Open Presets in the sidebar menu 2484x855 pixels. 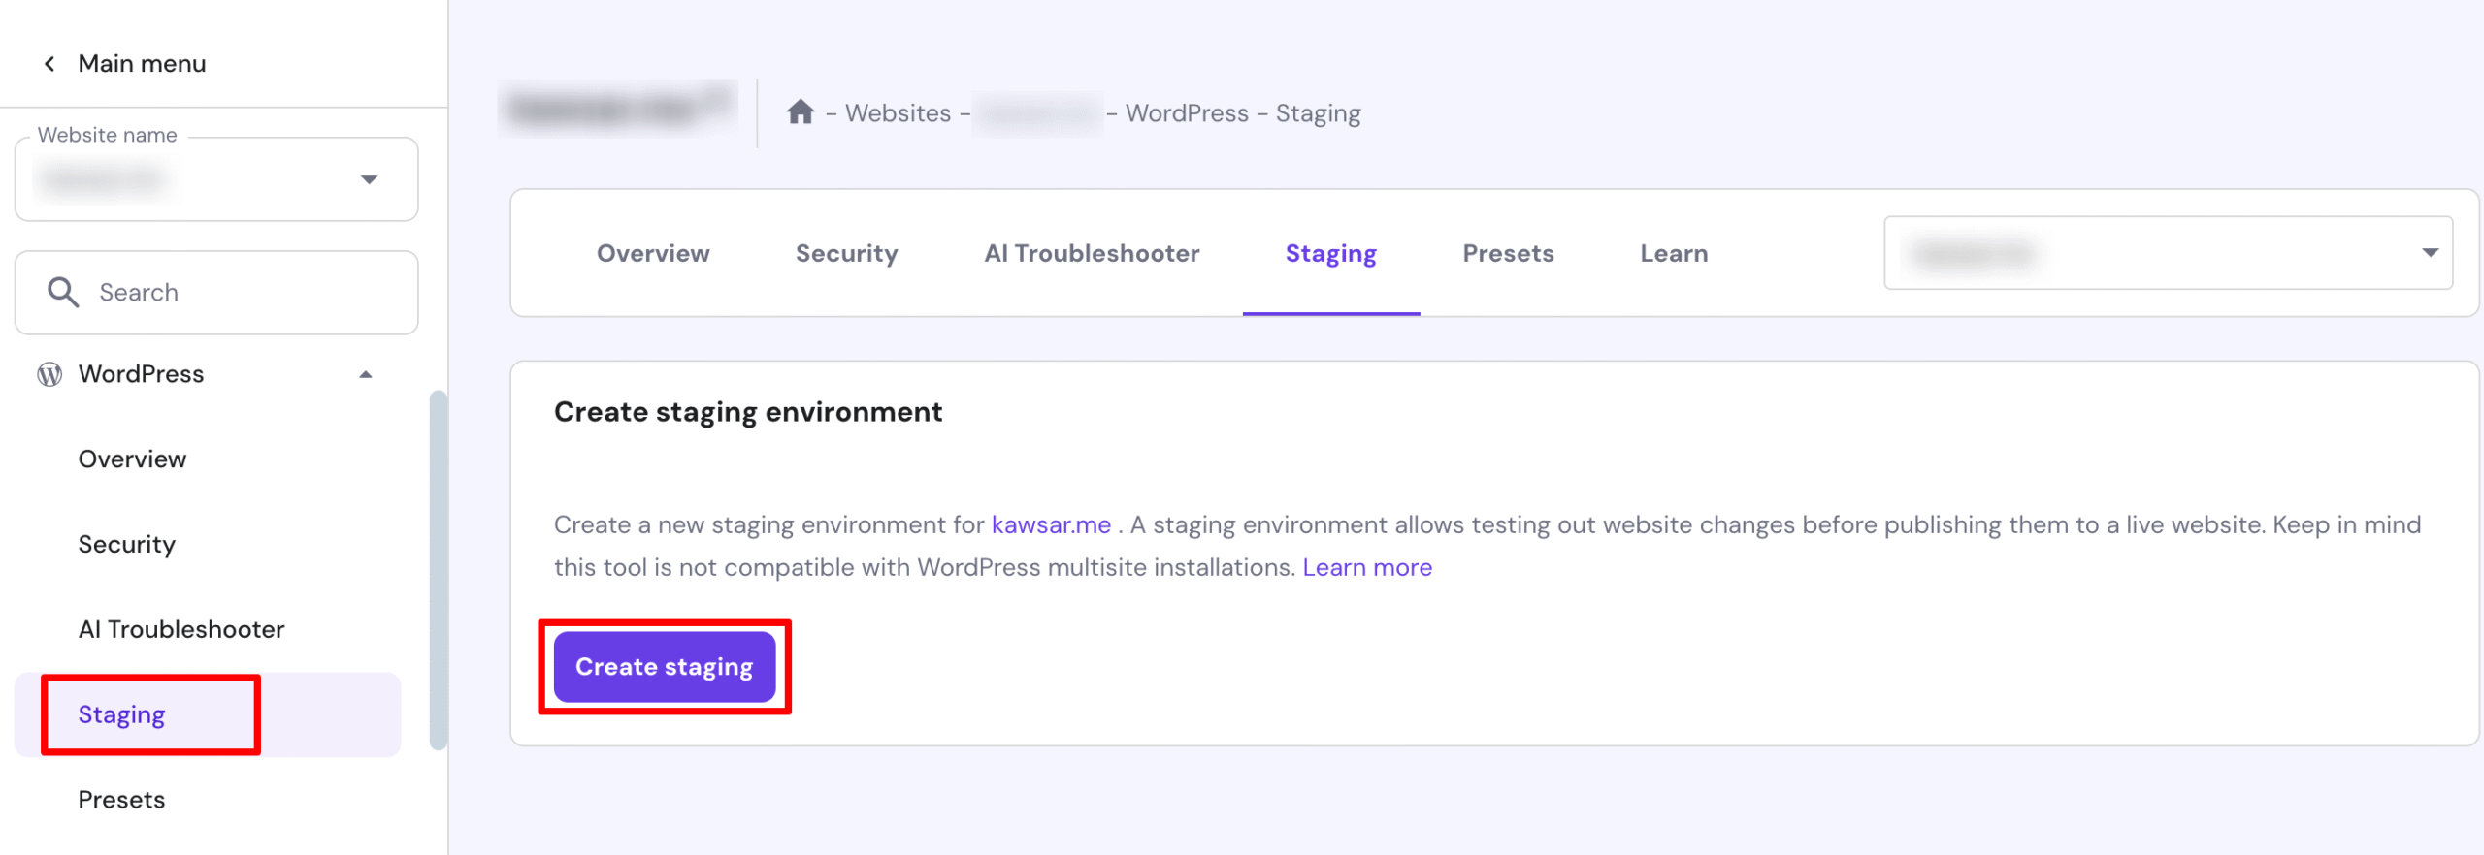click(122, 800)
